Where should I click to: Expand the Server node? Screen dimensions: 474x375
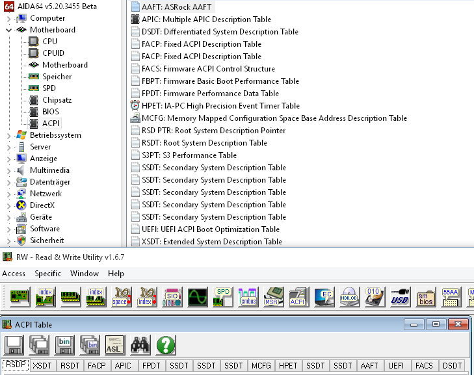(8, 148)
